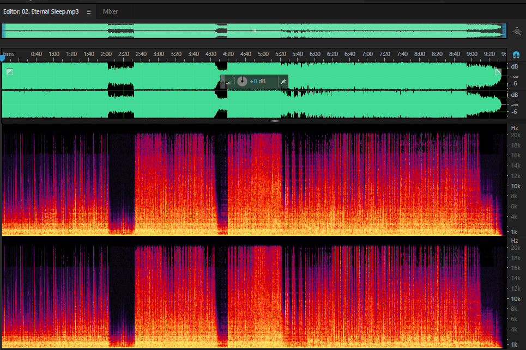
Task: Click the blue playhead marker on the ruler
Action: [x=2, y=58]
